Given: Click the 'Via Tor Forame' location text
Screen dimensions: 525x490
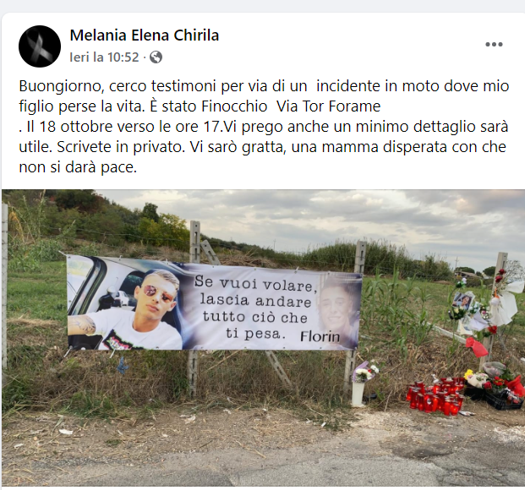Looking at the screenshot, I should click(329, 106).
